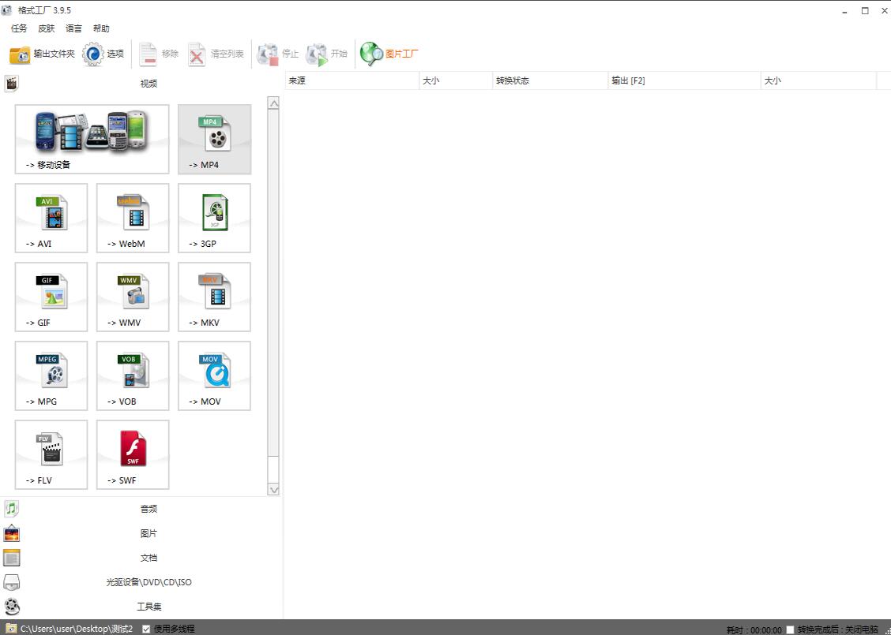Click the first 大小 column header
This screenshot has width=891, height=635.
tap(456, 80)
